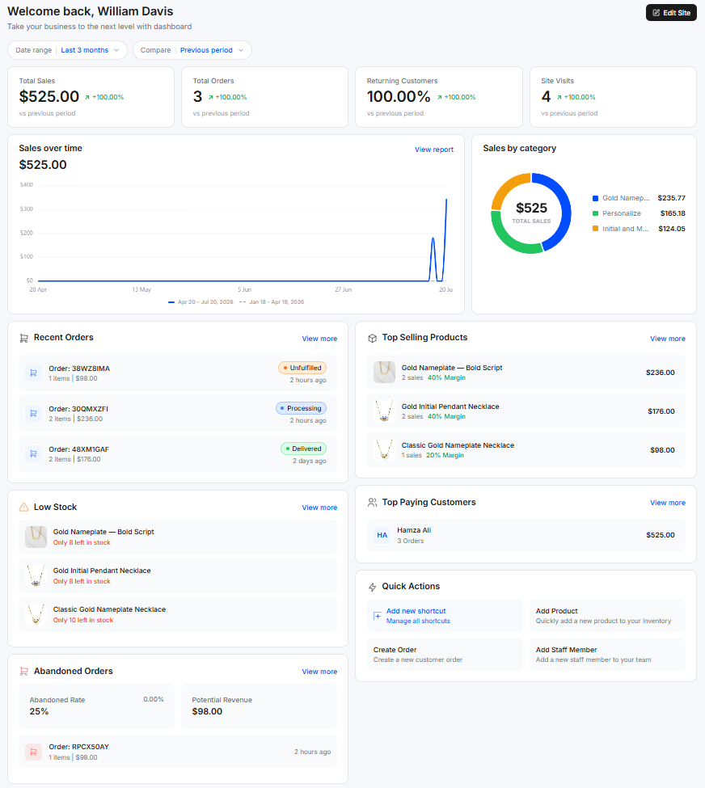Click the Jan 18 – Apr 19 chart legend
Image resolution: width=705 pixels, height=788 pixels.
point(272,302)
